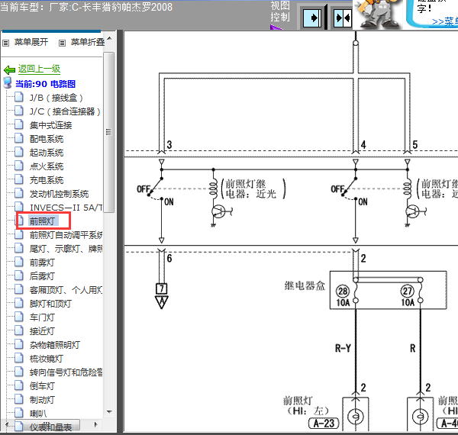Open the 点火系统 entry
The image size is (458, 435).
pyautogui.click(x=47, y=166)
